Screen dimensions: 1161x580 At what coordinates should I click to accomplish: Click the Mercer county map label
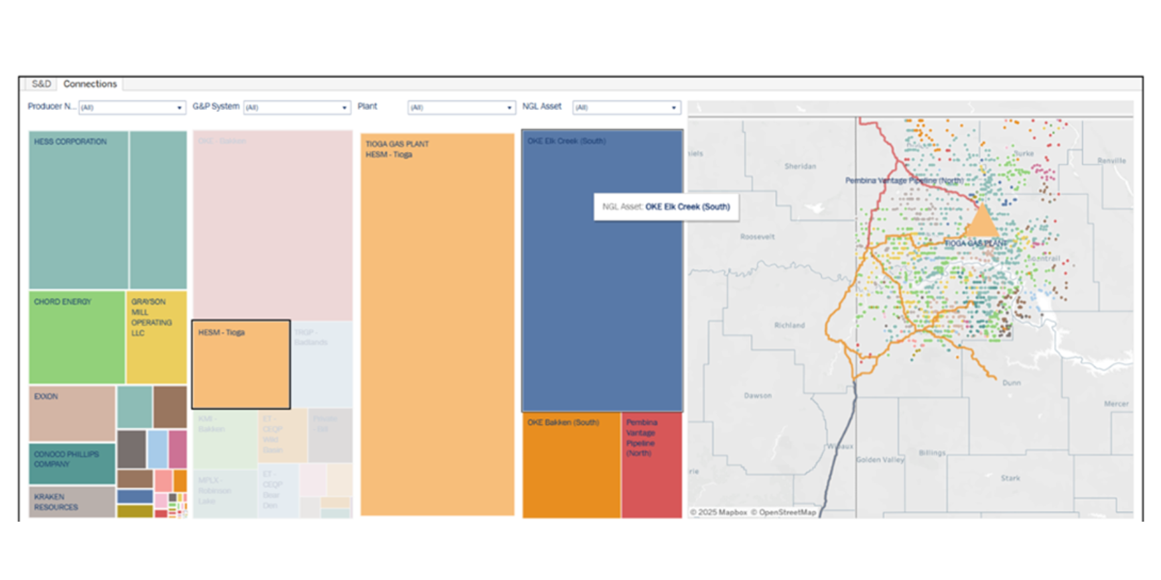click(x=1116, y=404)
